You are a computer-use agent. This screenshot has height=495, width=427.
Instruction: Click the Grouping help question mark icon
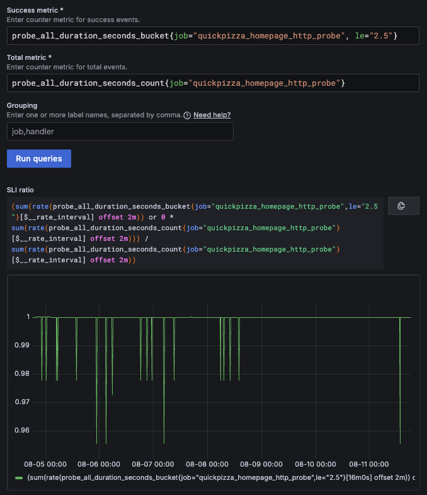point(187,115)
